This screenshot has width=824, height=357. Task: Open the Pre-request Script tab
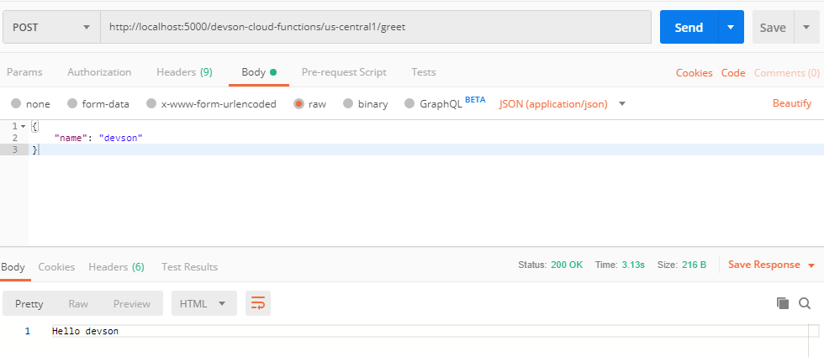(344, 72)
